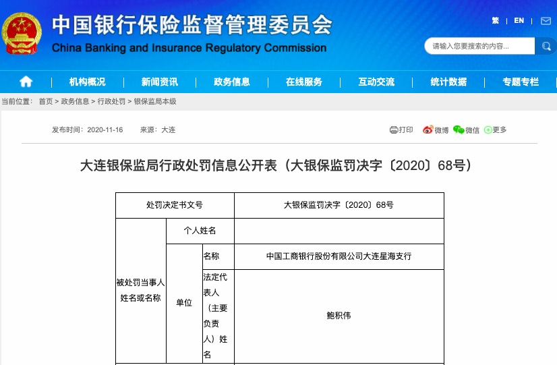Click the English title China Banking and Insurance Regulatory Commission
This screenshot has width=557, height=365.
(x=189, y=48)
